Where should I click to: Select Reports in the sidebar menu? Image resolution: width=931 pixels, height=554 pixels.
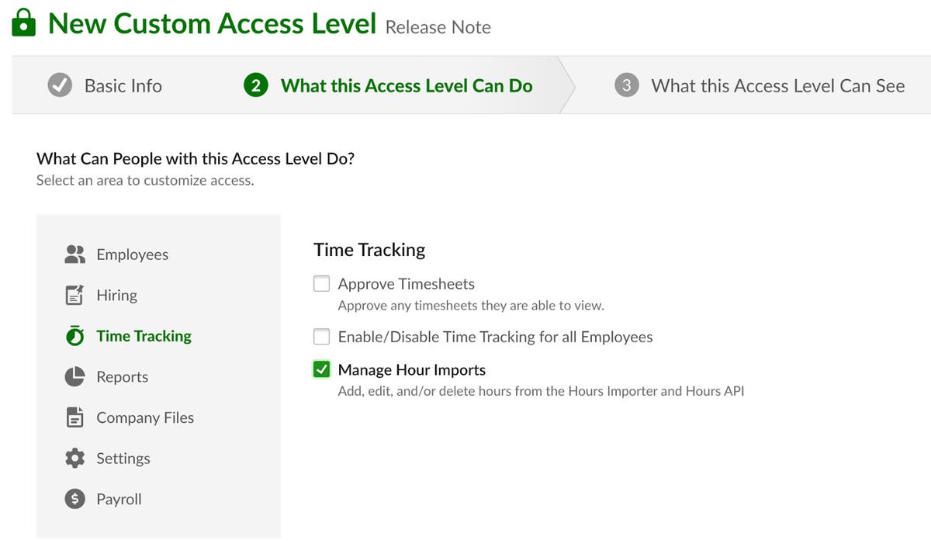click(122, 376)
